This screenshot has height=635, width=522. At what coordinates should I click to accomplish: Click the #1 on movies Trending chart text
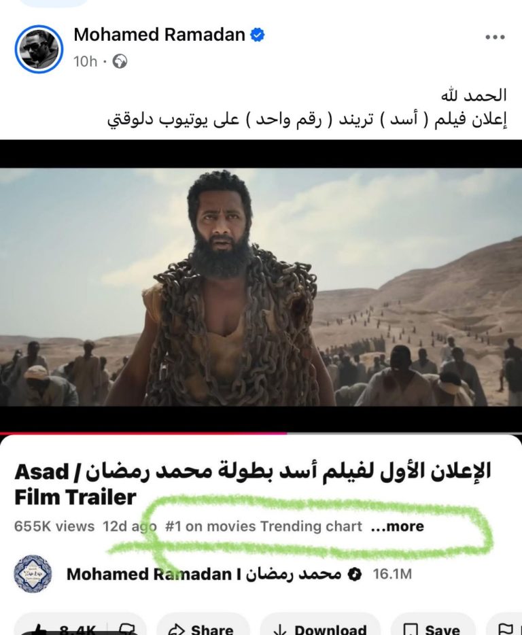263,526
